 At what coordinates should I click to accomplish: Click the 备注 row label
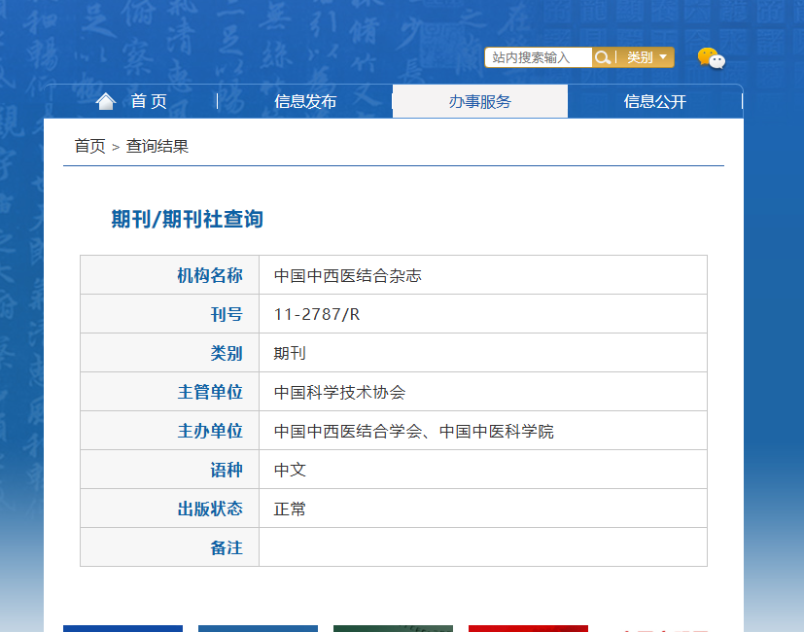coord(227,548)
